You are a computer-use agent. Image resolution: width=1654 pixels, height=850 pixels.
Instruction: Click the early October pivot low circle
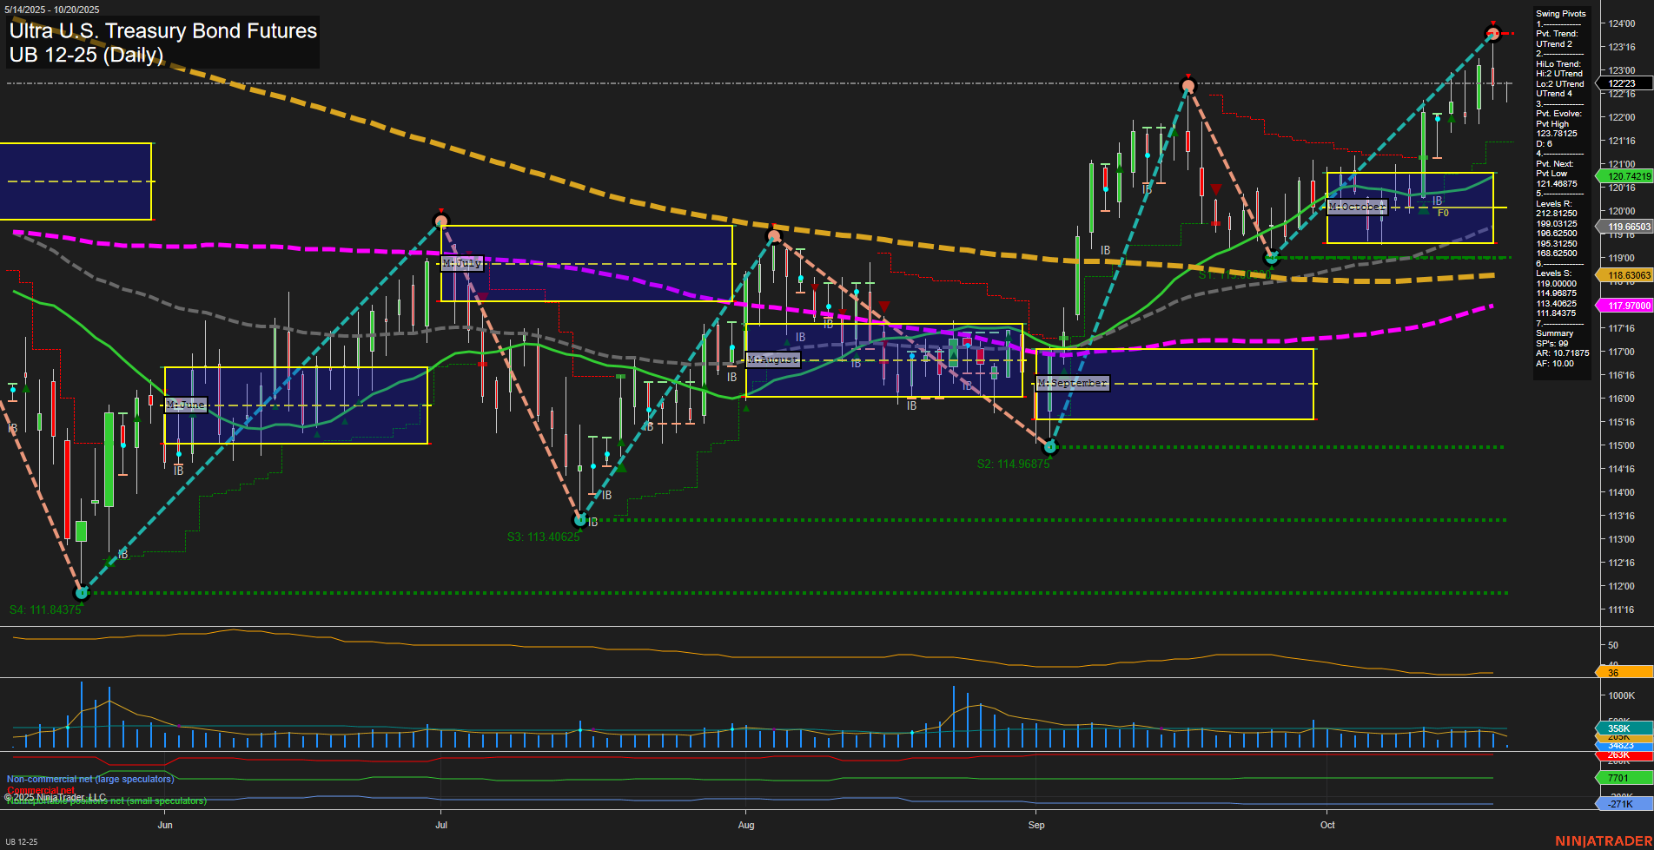[1271, 258]
